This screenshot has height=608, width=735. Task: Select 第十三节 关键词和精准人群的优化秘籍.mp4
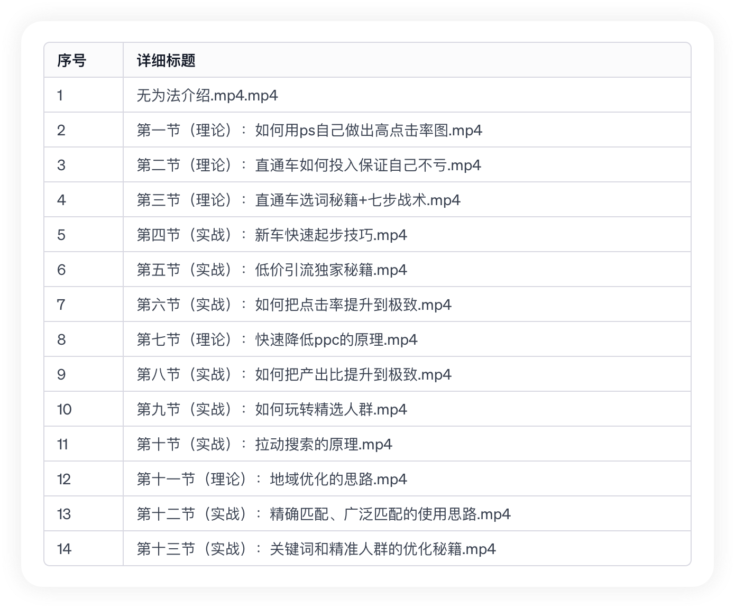316,549
